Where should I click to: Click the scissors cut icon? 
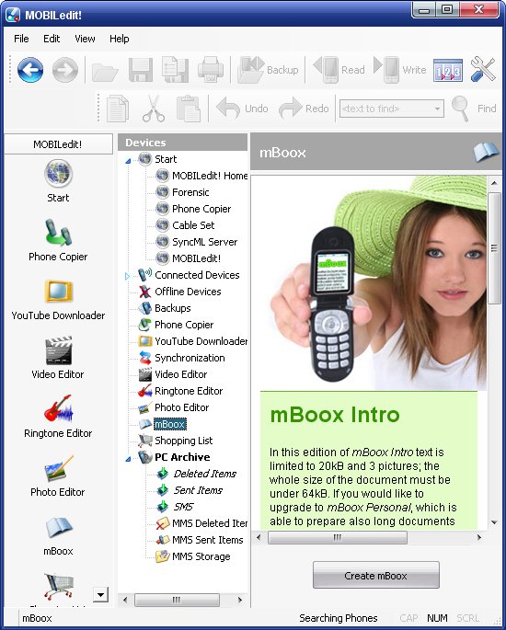tap(154, 109)
